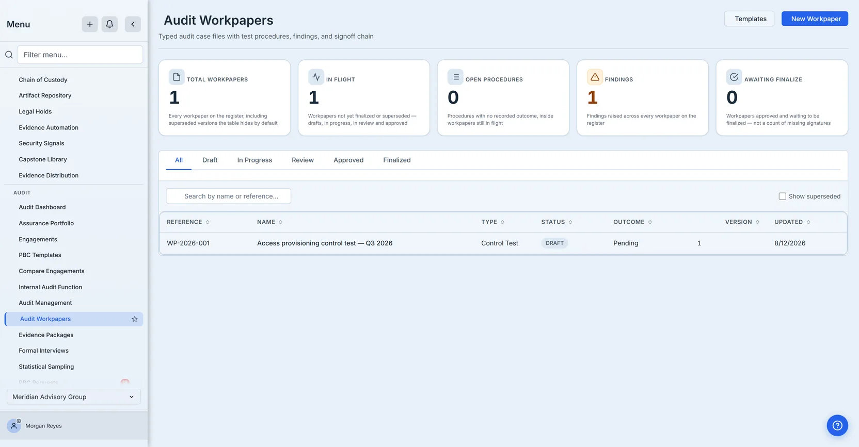Click the Total Workpapers document icon
The height and width of the screenshot is (447, 859).
click(x=177, y=77)
